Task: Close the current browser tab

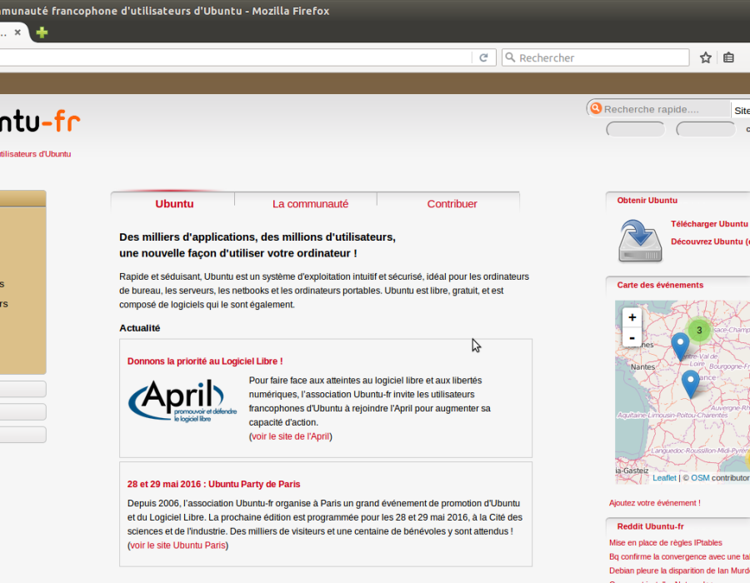Action: [x=17, y=32]
